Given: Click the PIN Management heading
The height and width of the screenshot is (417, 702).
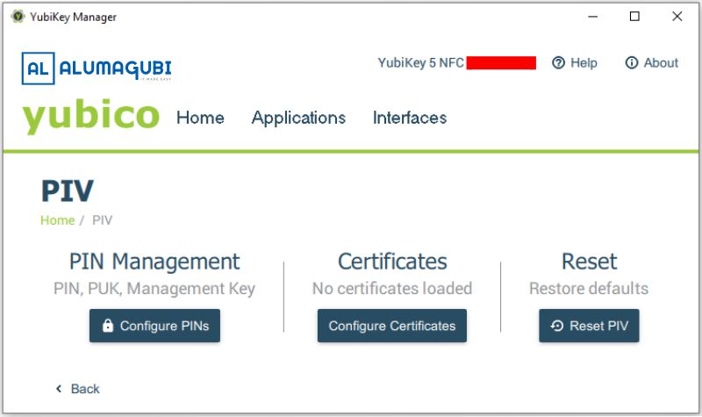Looking at the screenshot, I should click(x=154, y=262).
